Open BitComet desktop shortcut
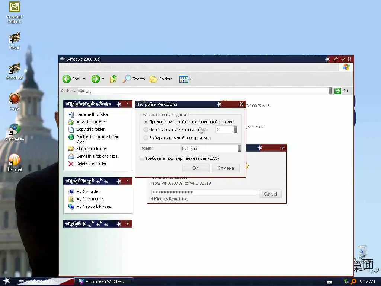Viewport: 381px width, 286px height. 15,163
